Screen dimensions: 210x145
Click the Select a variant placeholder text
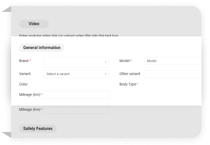(58, 74)
